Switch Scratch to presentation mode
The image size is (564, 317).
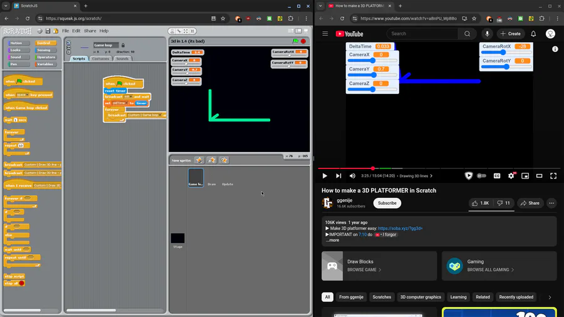point(306,31)
